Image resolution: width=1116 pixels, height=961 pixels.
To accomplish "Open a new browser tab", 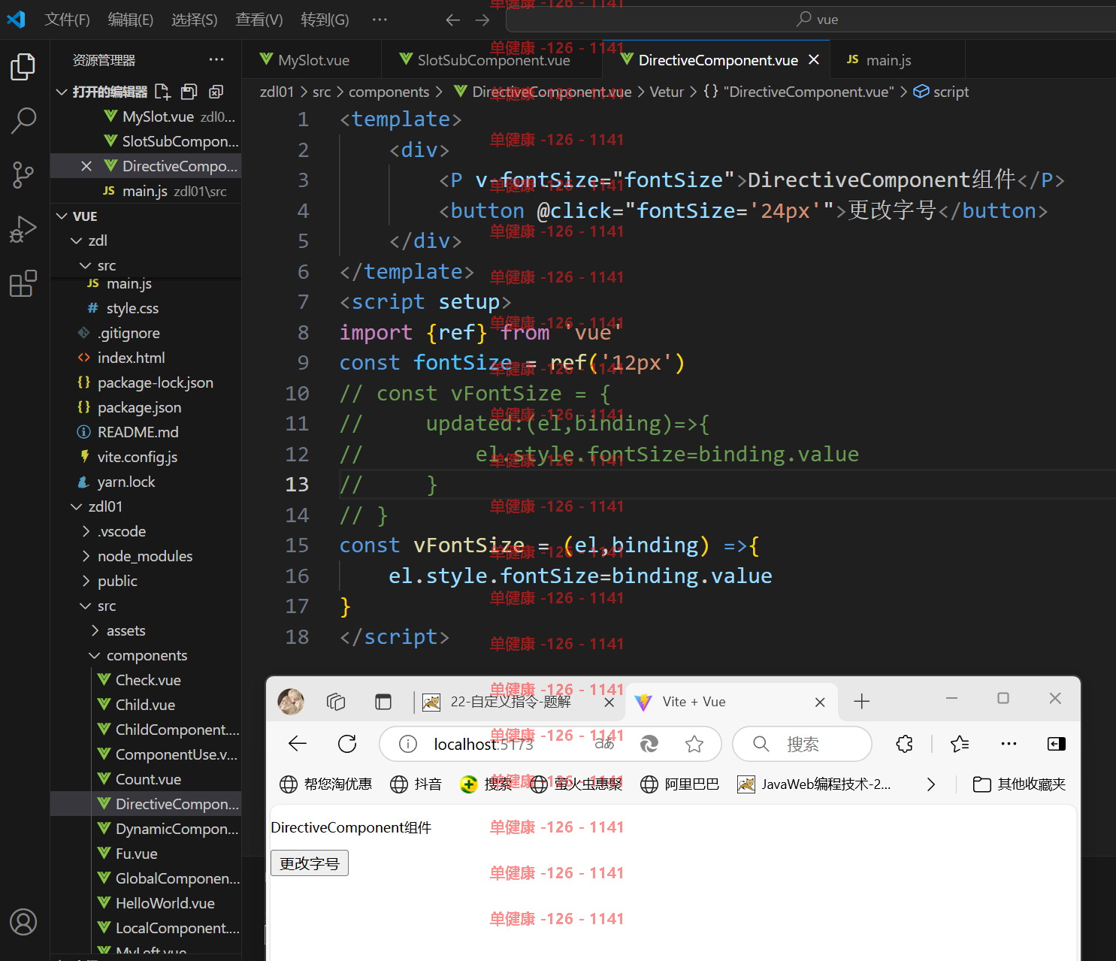I will 862,702.
